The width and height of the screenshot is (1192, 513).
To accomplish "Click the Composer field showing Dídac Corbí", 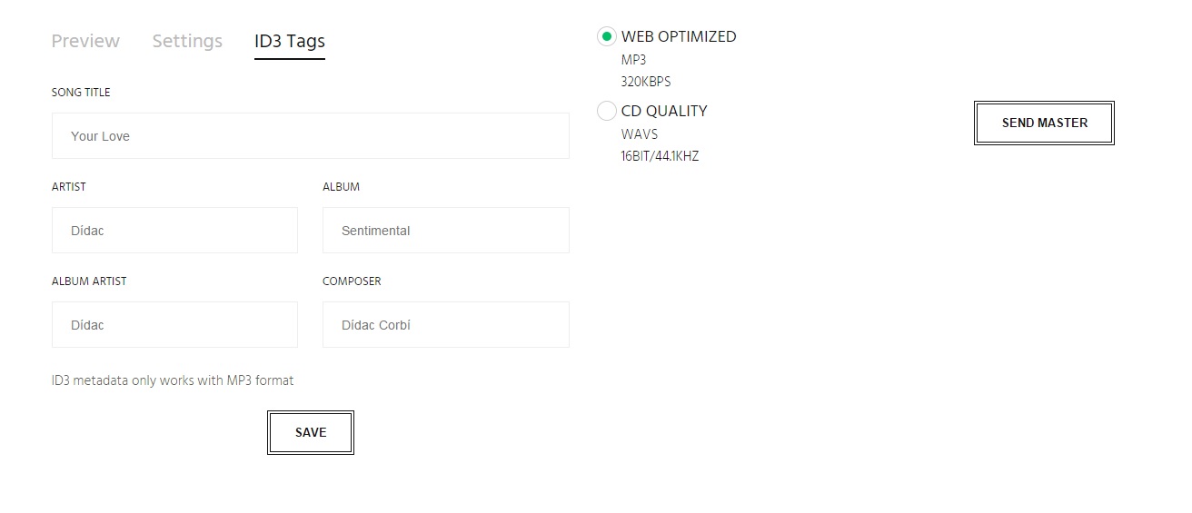I will [x=445, y=325].
